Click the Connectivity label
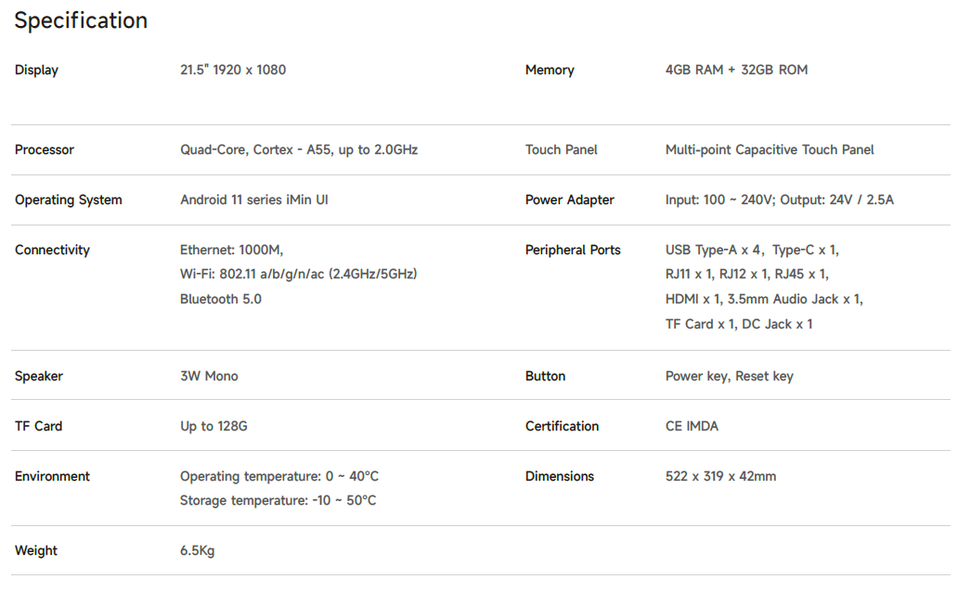The image size is (971, 592). (52, 251)
